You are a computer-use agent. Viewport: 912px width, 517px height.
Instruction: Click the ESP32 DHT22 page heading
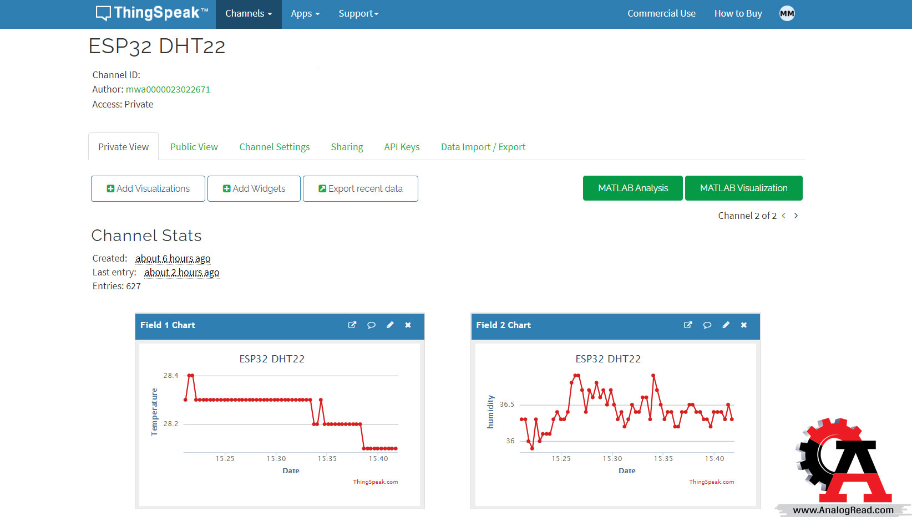coord(157,46)
